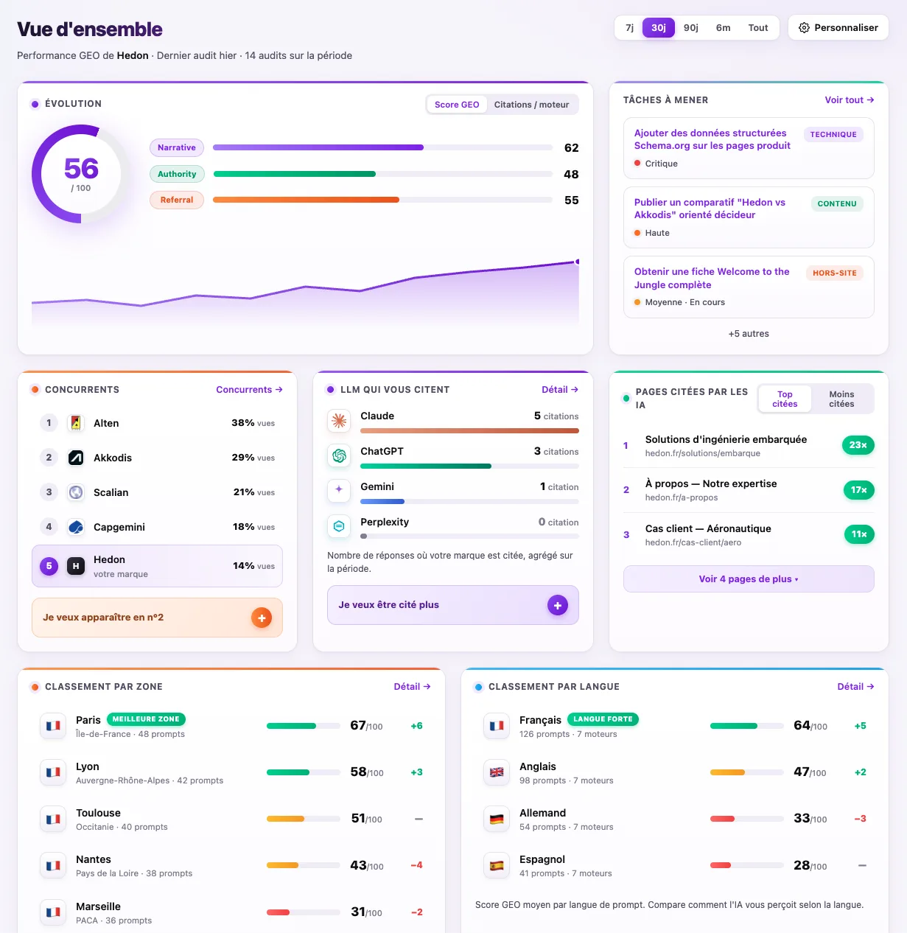Select the 90j time range
Screen dimensions: 907x933
pos(691,28)
